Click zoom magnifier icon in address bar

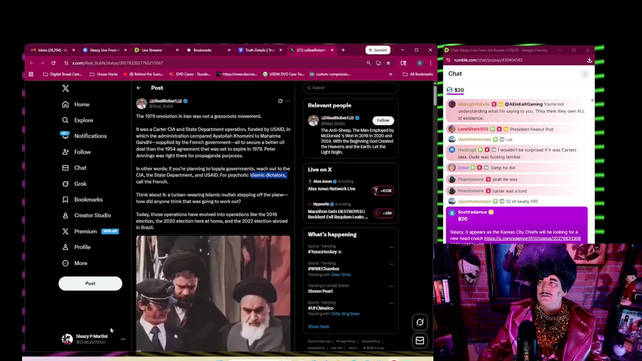coord(369,63)
